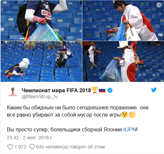The width and height of the screenshot is (164, 154).
Task: Open the Чемпионат мира FIFA 2018 profile name
Action: point(56,90)
